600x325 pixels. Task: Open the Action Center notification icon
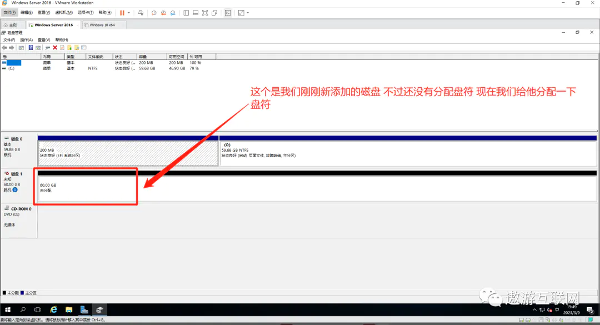[x=590, y=310]
